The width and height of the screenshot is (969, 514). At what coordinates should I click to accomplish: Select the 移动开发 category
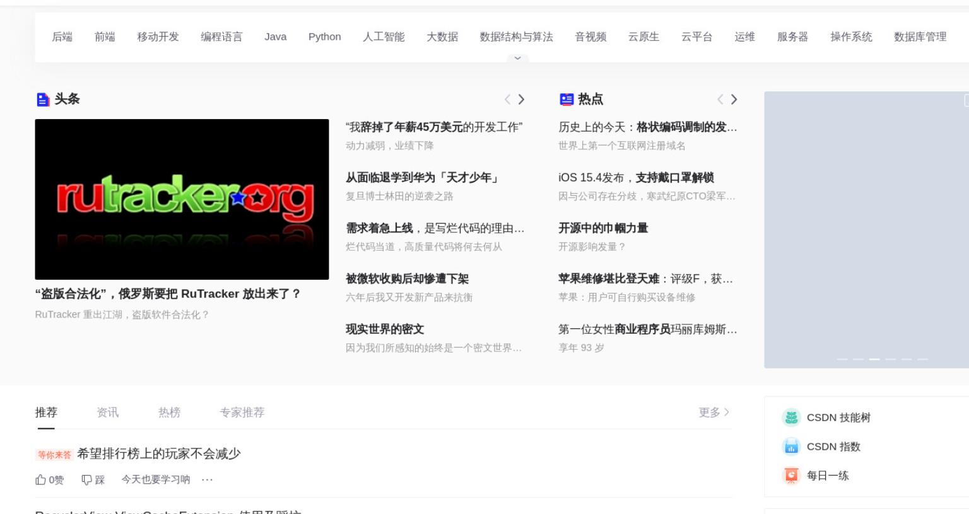158,37
